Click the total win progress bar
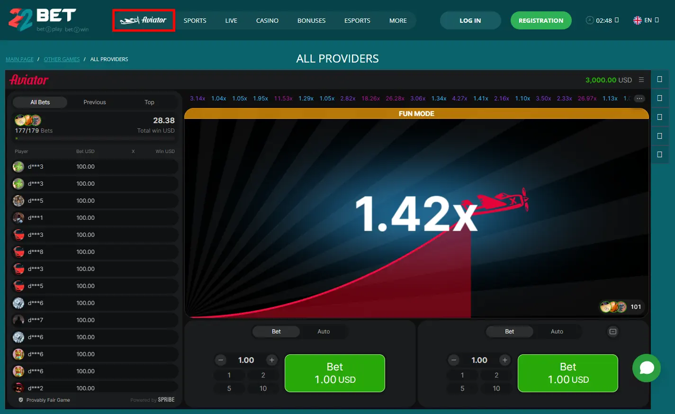Image resolution: width=675 pixels, height=414 pixels. [94, 138]
